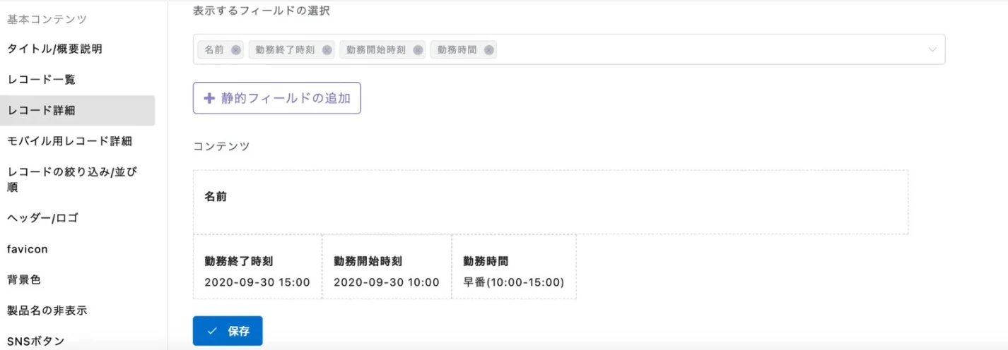Open 背景色 settings
The height and width of the screenshot is (350, 1008).
coord(24,279)
